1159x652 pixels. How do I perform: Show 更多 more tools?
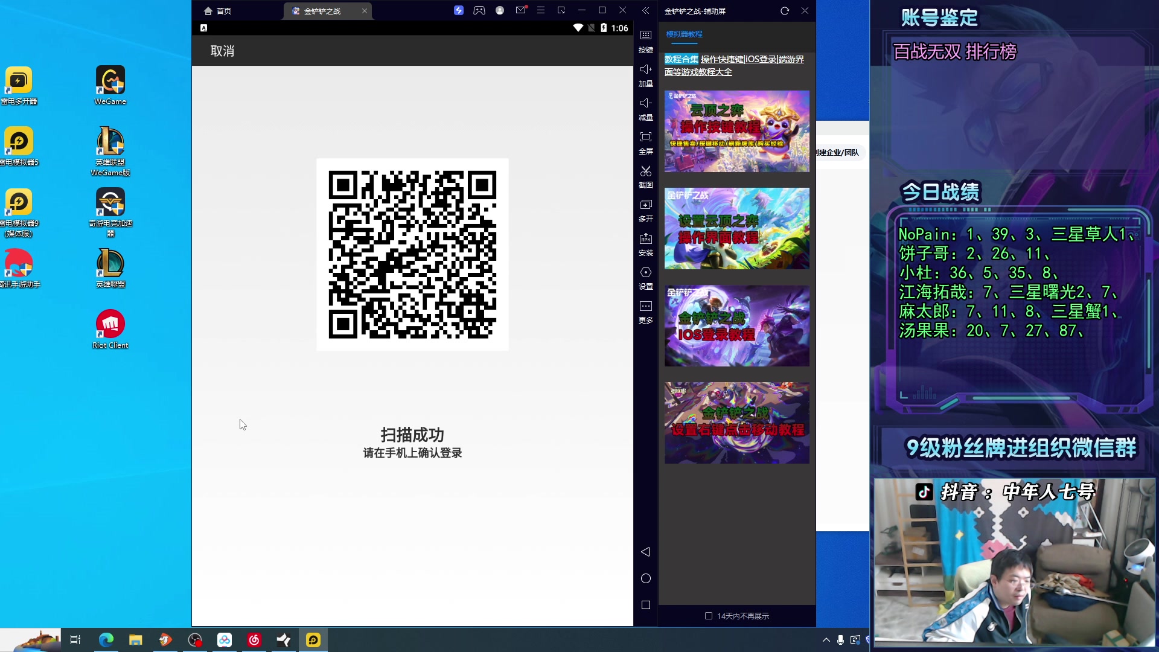(646, 312)
